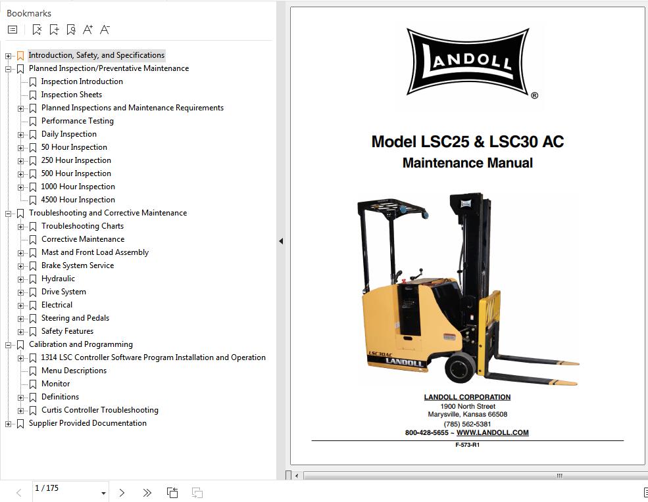Click the orange bookmark icon for Introduction
This screenshot has width=648, height=502.
coord(20,56)
